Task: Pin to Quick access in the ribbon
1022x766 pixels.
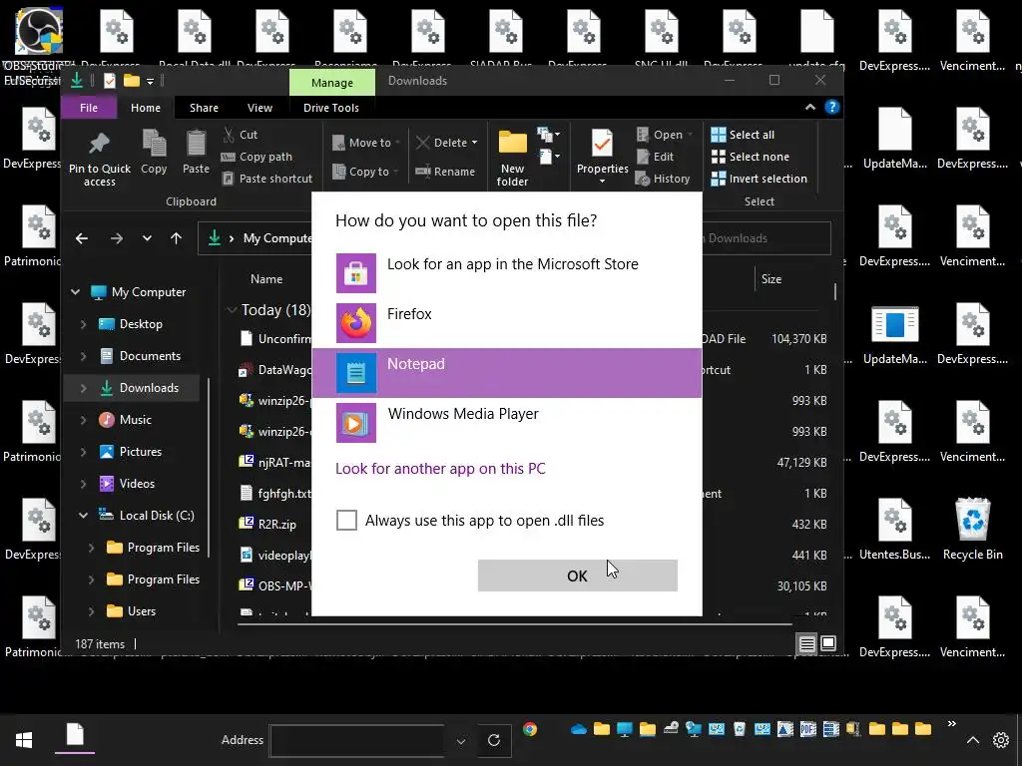Action: [100, 159]
